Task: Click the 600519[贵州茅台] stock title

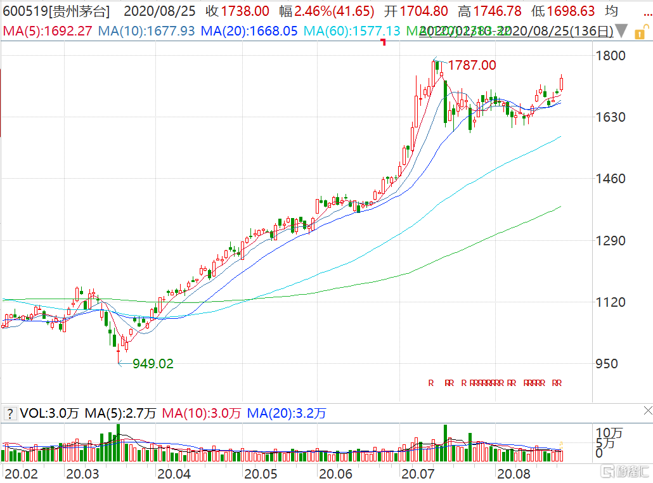Action: [56, 11]
